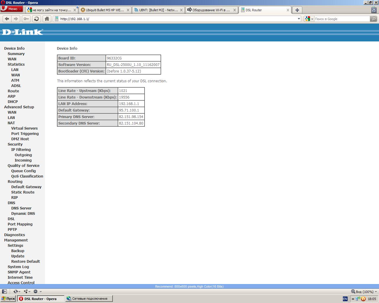Open the Summary page link
The width and height of the screenshot is (379, 303).
coord(16,54)
